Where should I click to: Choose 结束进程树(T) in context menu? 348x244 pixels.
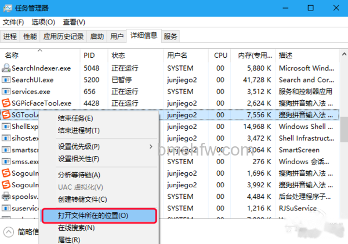tap(99, 131)
